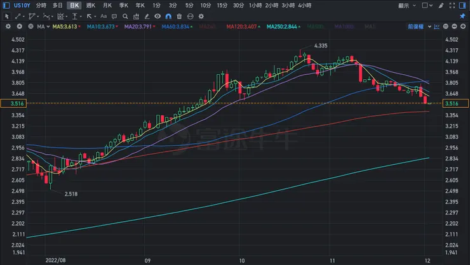The image size is (470, 265).
Task: Toggle drawings visibility eye icon
Action: click(x=158, y=16)
